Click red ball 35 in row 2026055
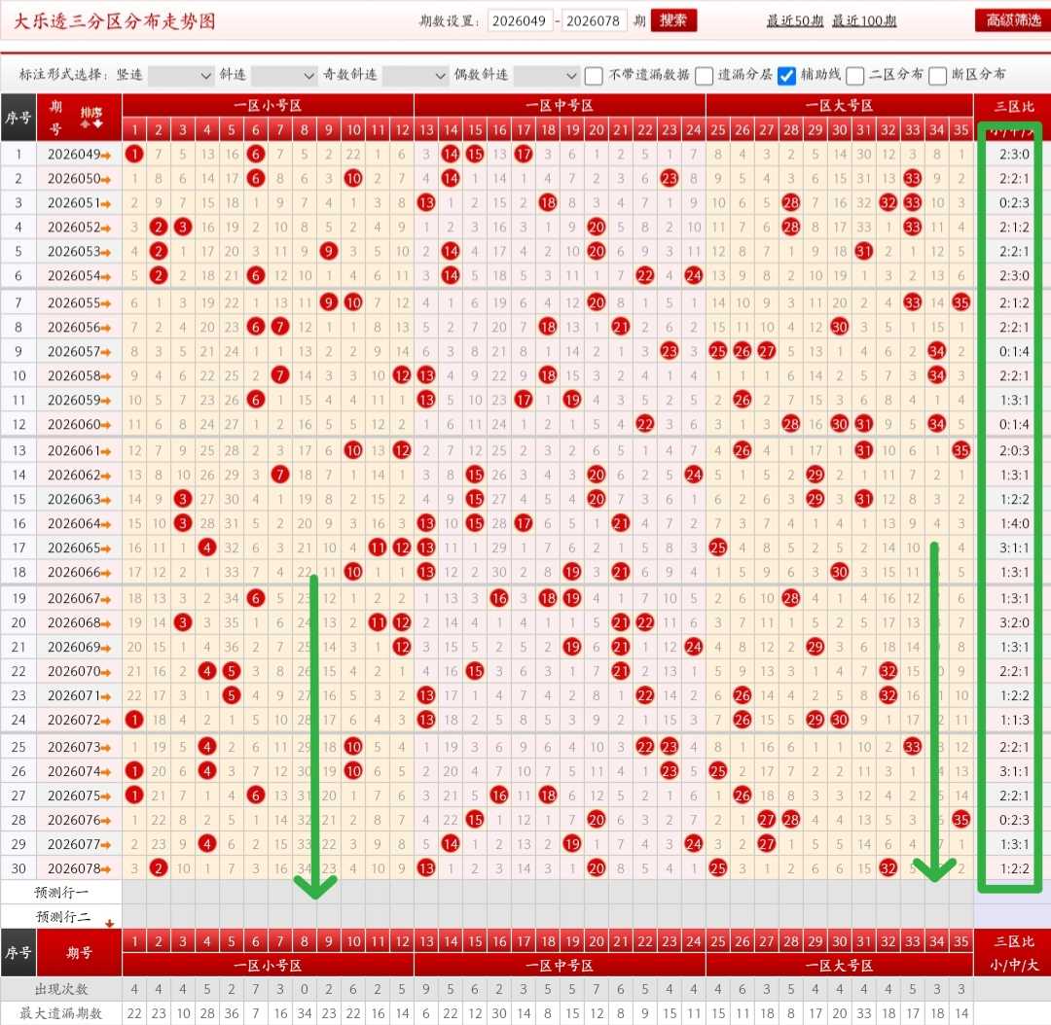 point(961,302)
